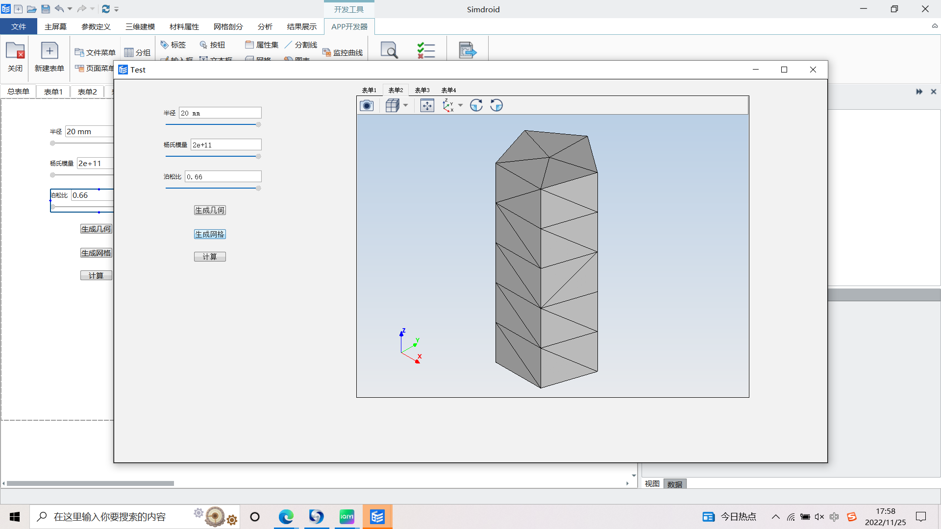941x529 pixels.
Task: Insert a 按钮 button control
Action: [212, 45]
